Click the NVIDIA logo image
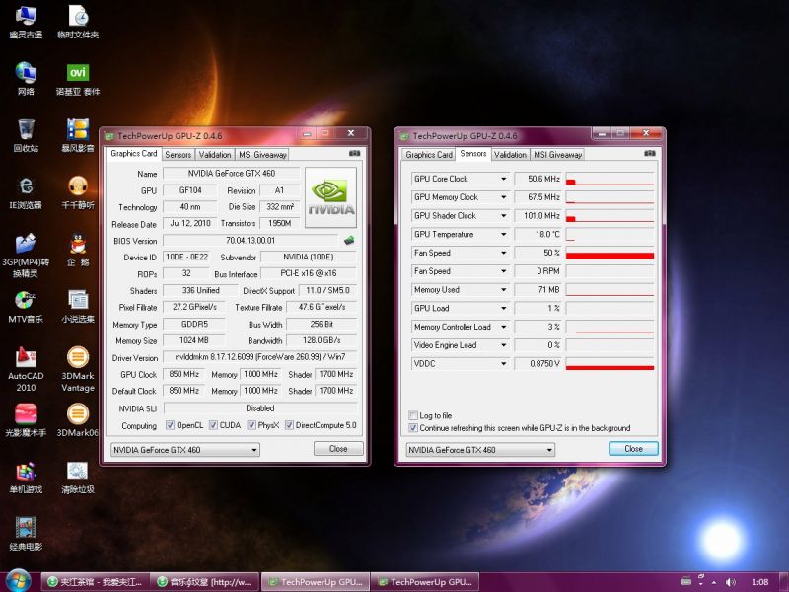789x592 pixels. tap(330, 198)
